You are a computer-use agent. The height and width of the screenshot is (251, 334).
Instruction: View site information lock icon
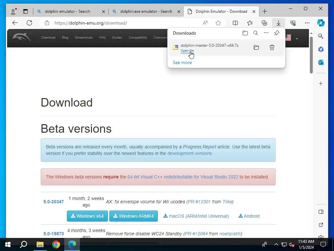(47, 23)
